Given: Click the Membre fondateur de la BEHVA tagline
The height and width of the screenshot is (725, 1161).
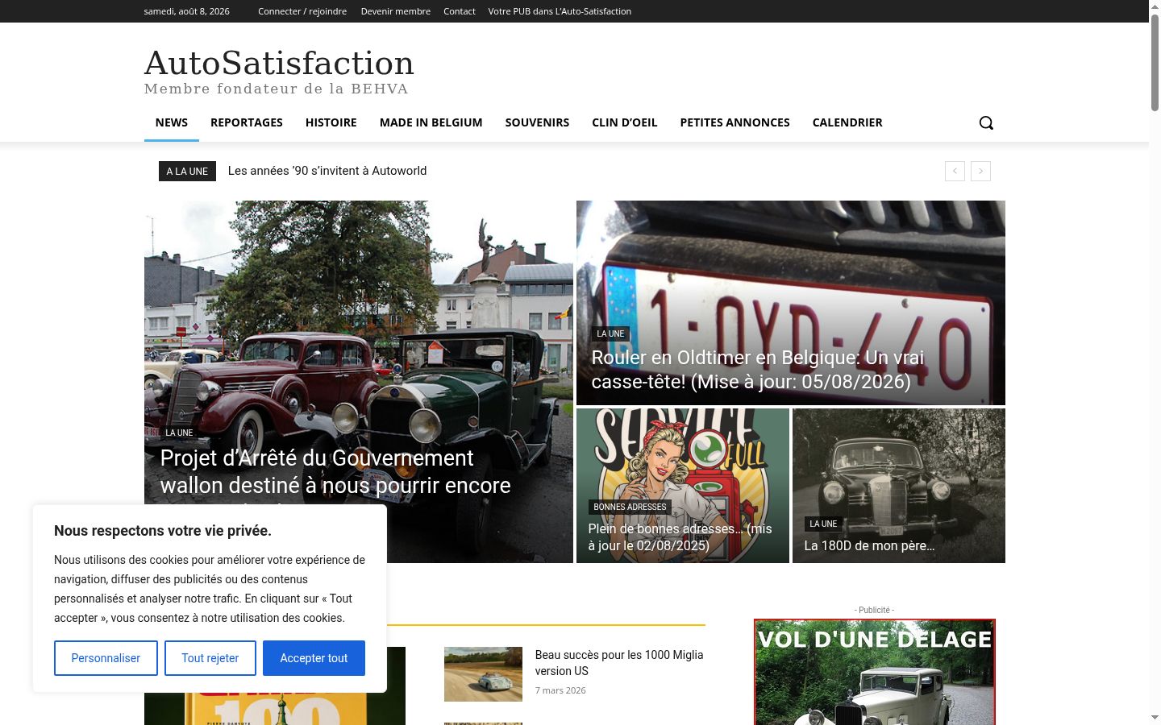Looking at the screenshot, I should click(277, 89).
